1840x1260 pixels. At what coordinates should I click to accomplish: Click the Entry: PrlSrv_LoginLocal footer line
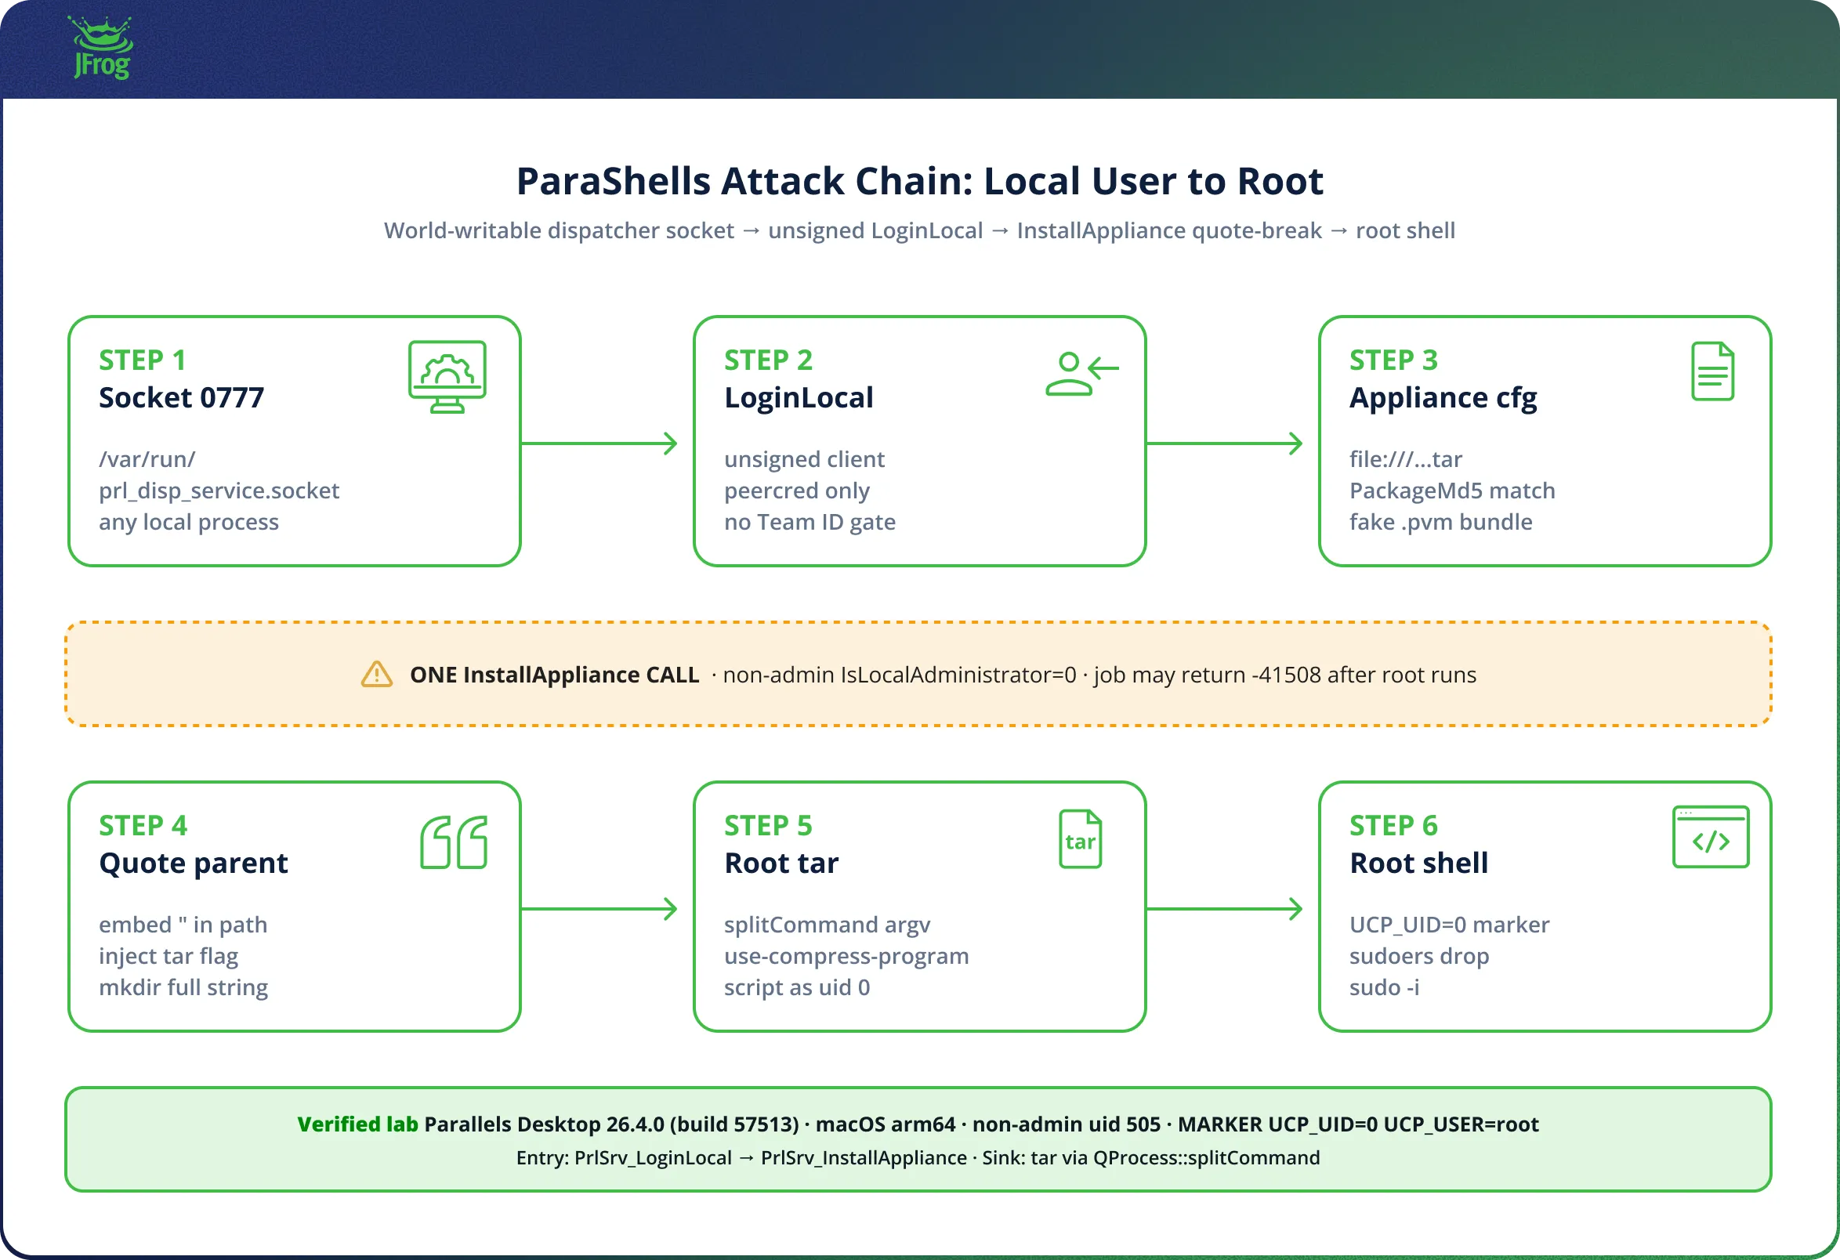[x=918, y=1158]
